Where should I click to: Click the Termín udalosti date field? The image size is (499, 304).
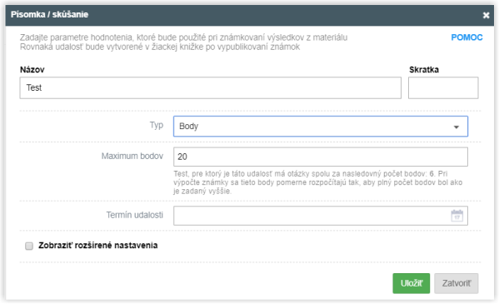click(321, 216)
